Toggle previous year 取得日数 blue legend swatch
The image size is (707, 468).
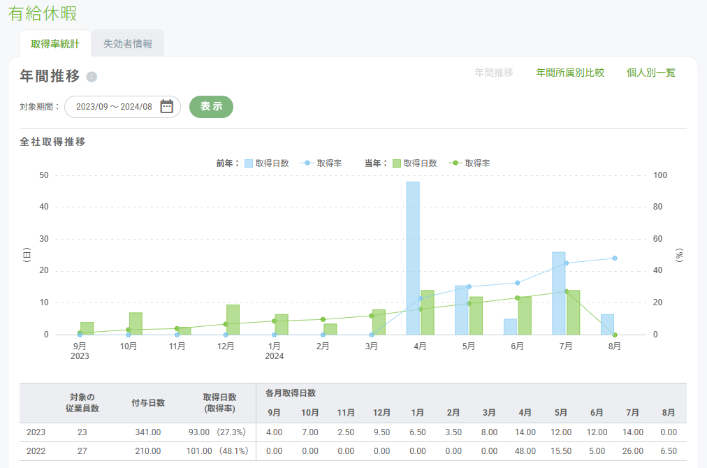(248, 163)
